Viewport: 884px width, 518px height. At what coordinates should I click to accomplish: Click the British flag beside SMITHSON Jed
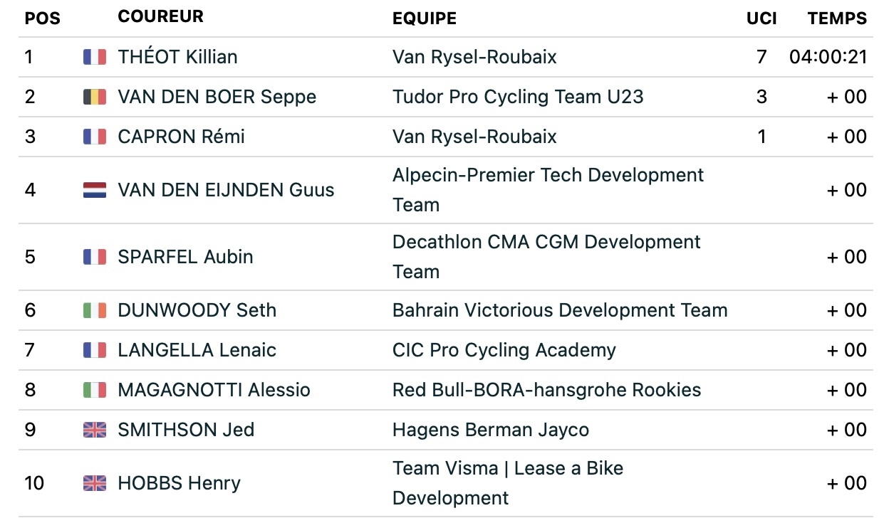[94, 430]
